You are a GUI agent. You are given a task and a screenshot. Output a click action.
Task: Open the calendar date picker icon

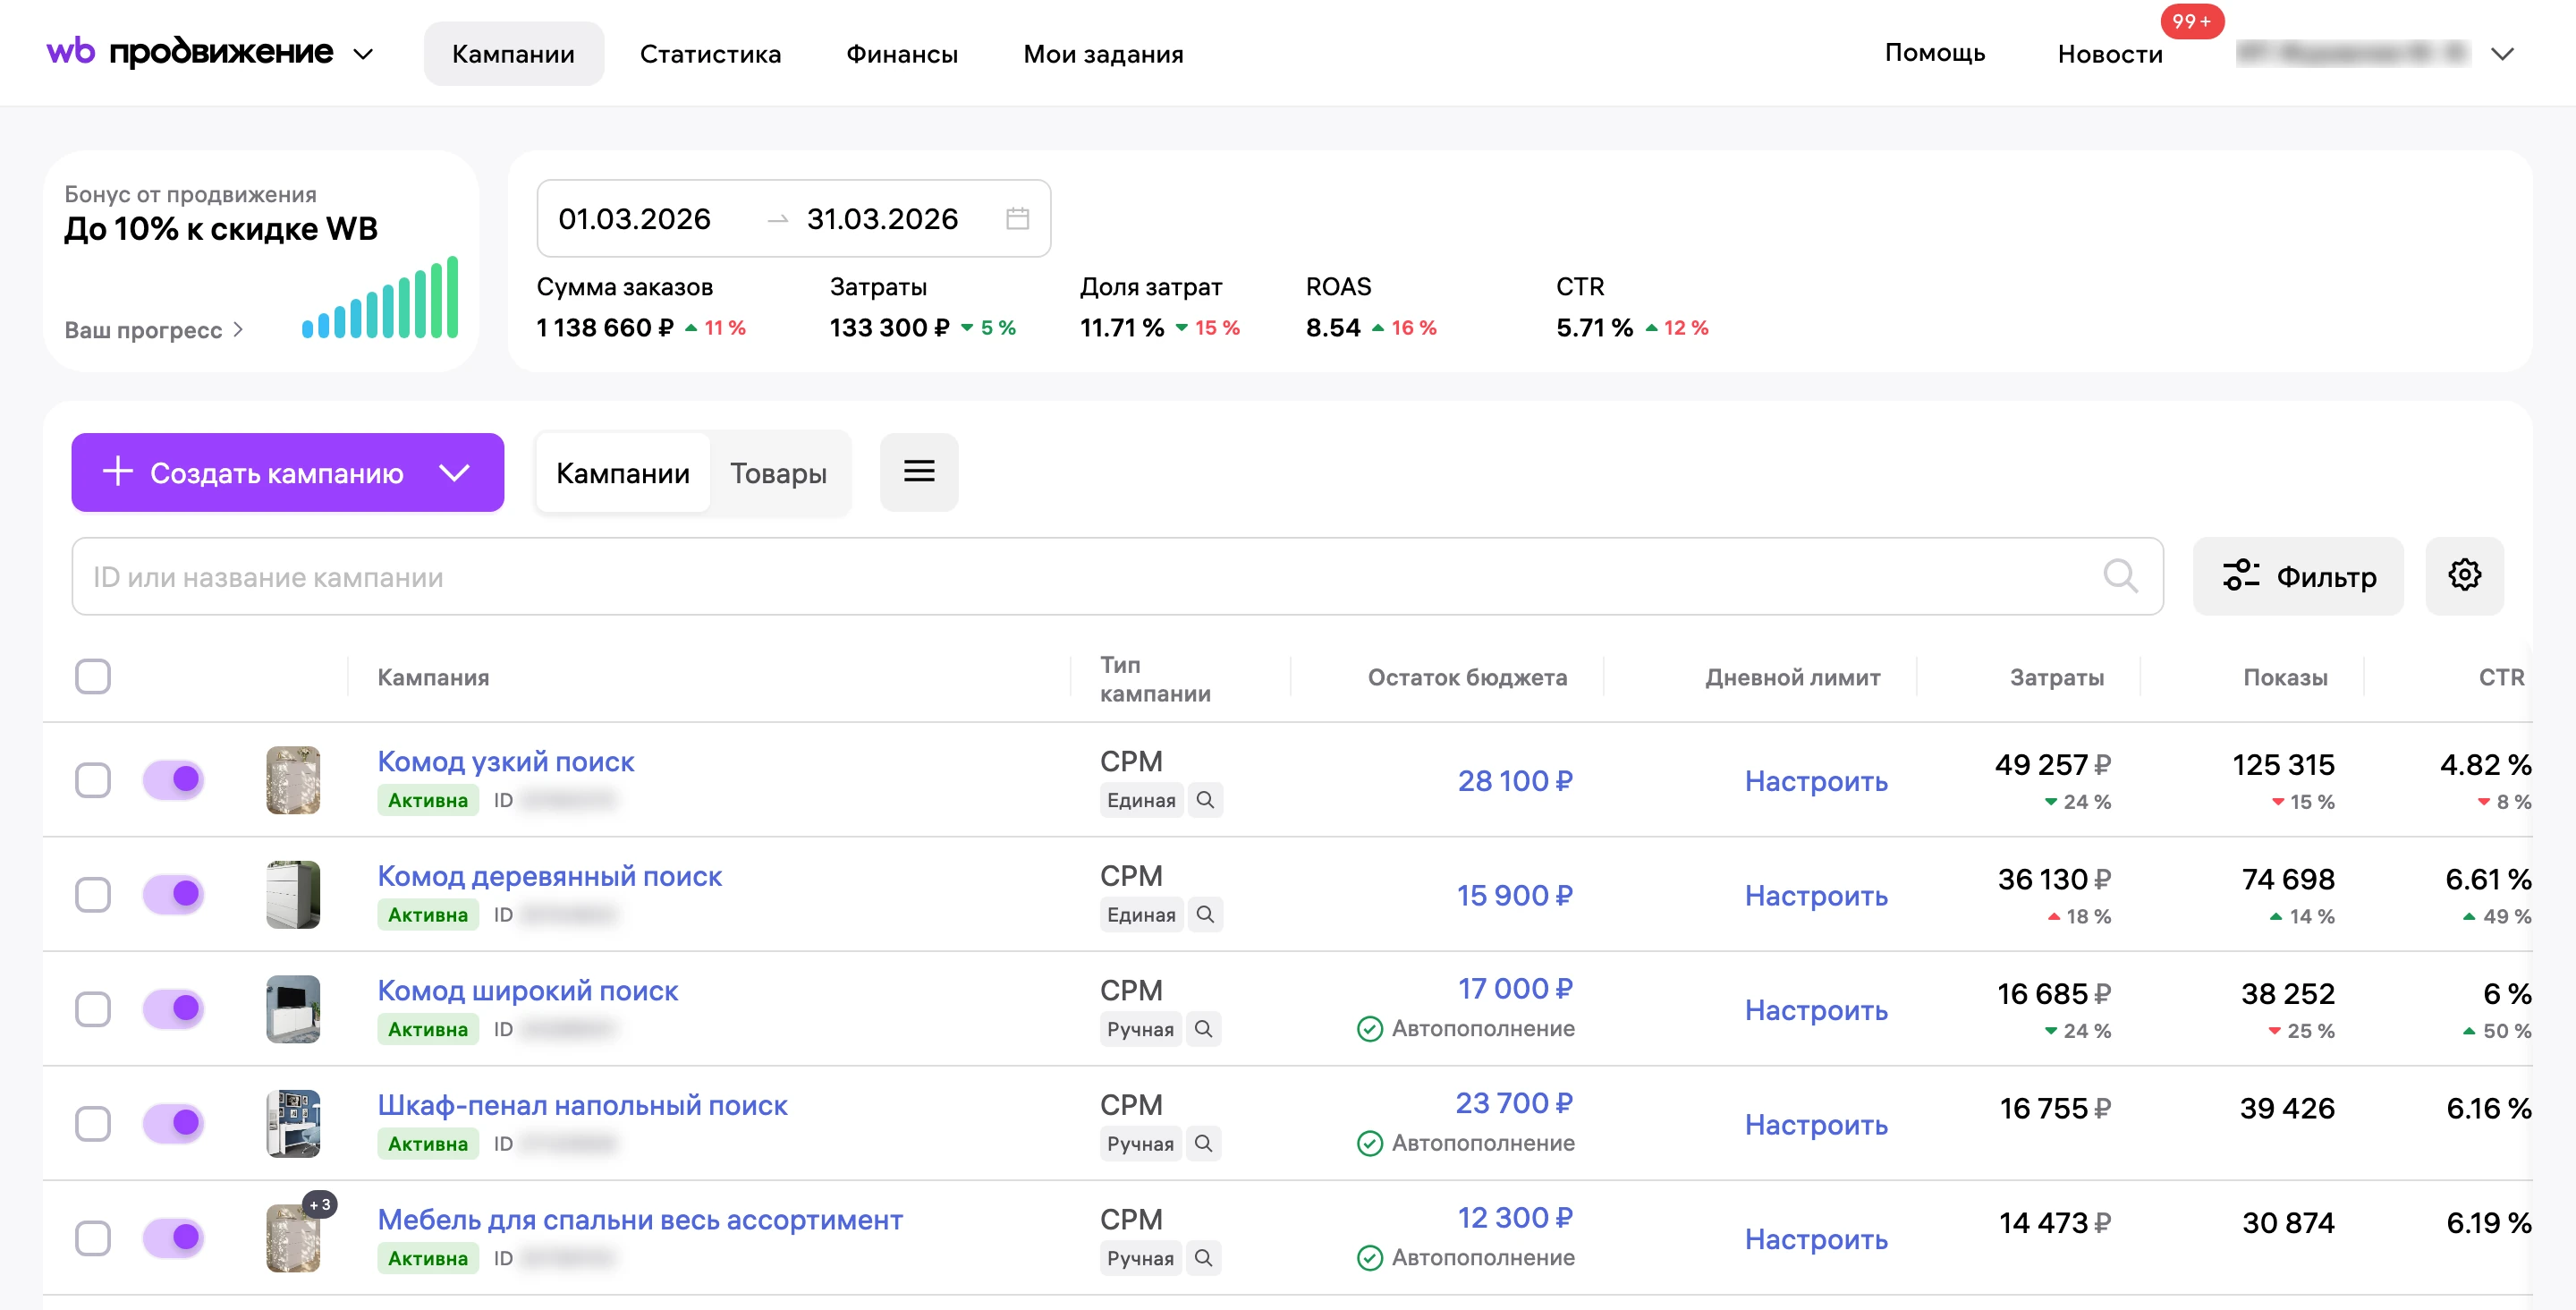tap(1017, 218)
